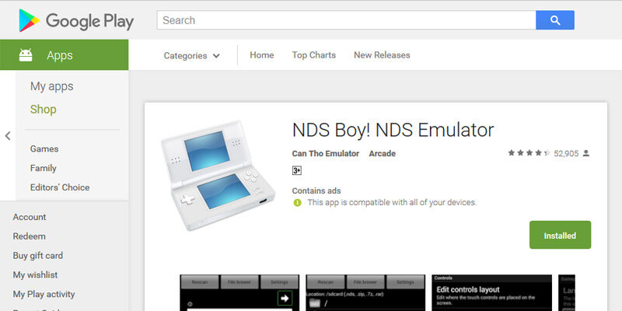Open the Redeem link
The height and width of the screenshot is (311, 622).
(x=29, y=236)
